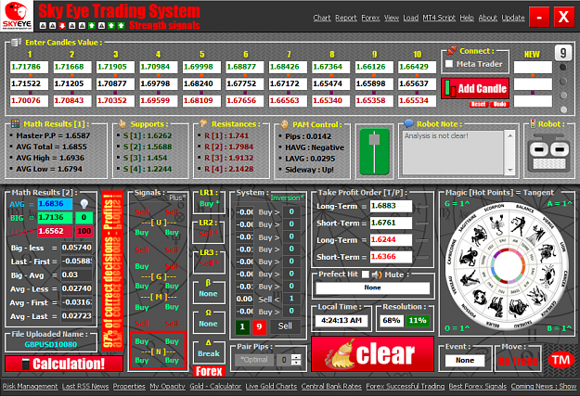Click the SkyEye logo icon
Image resolution: width=580 pixels, height=396 pixels.
point(17,16)
